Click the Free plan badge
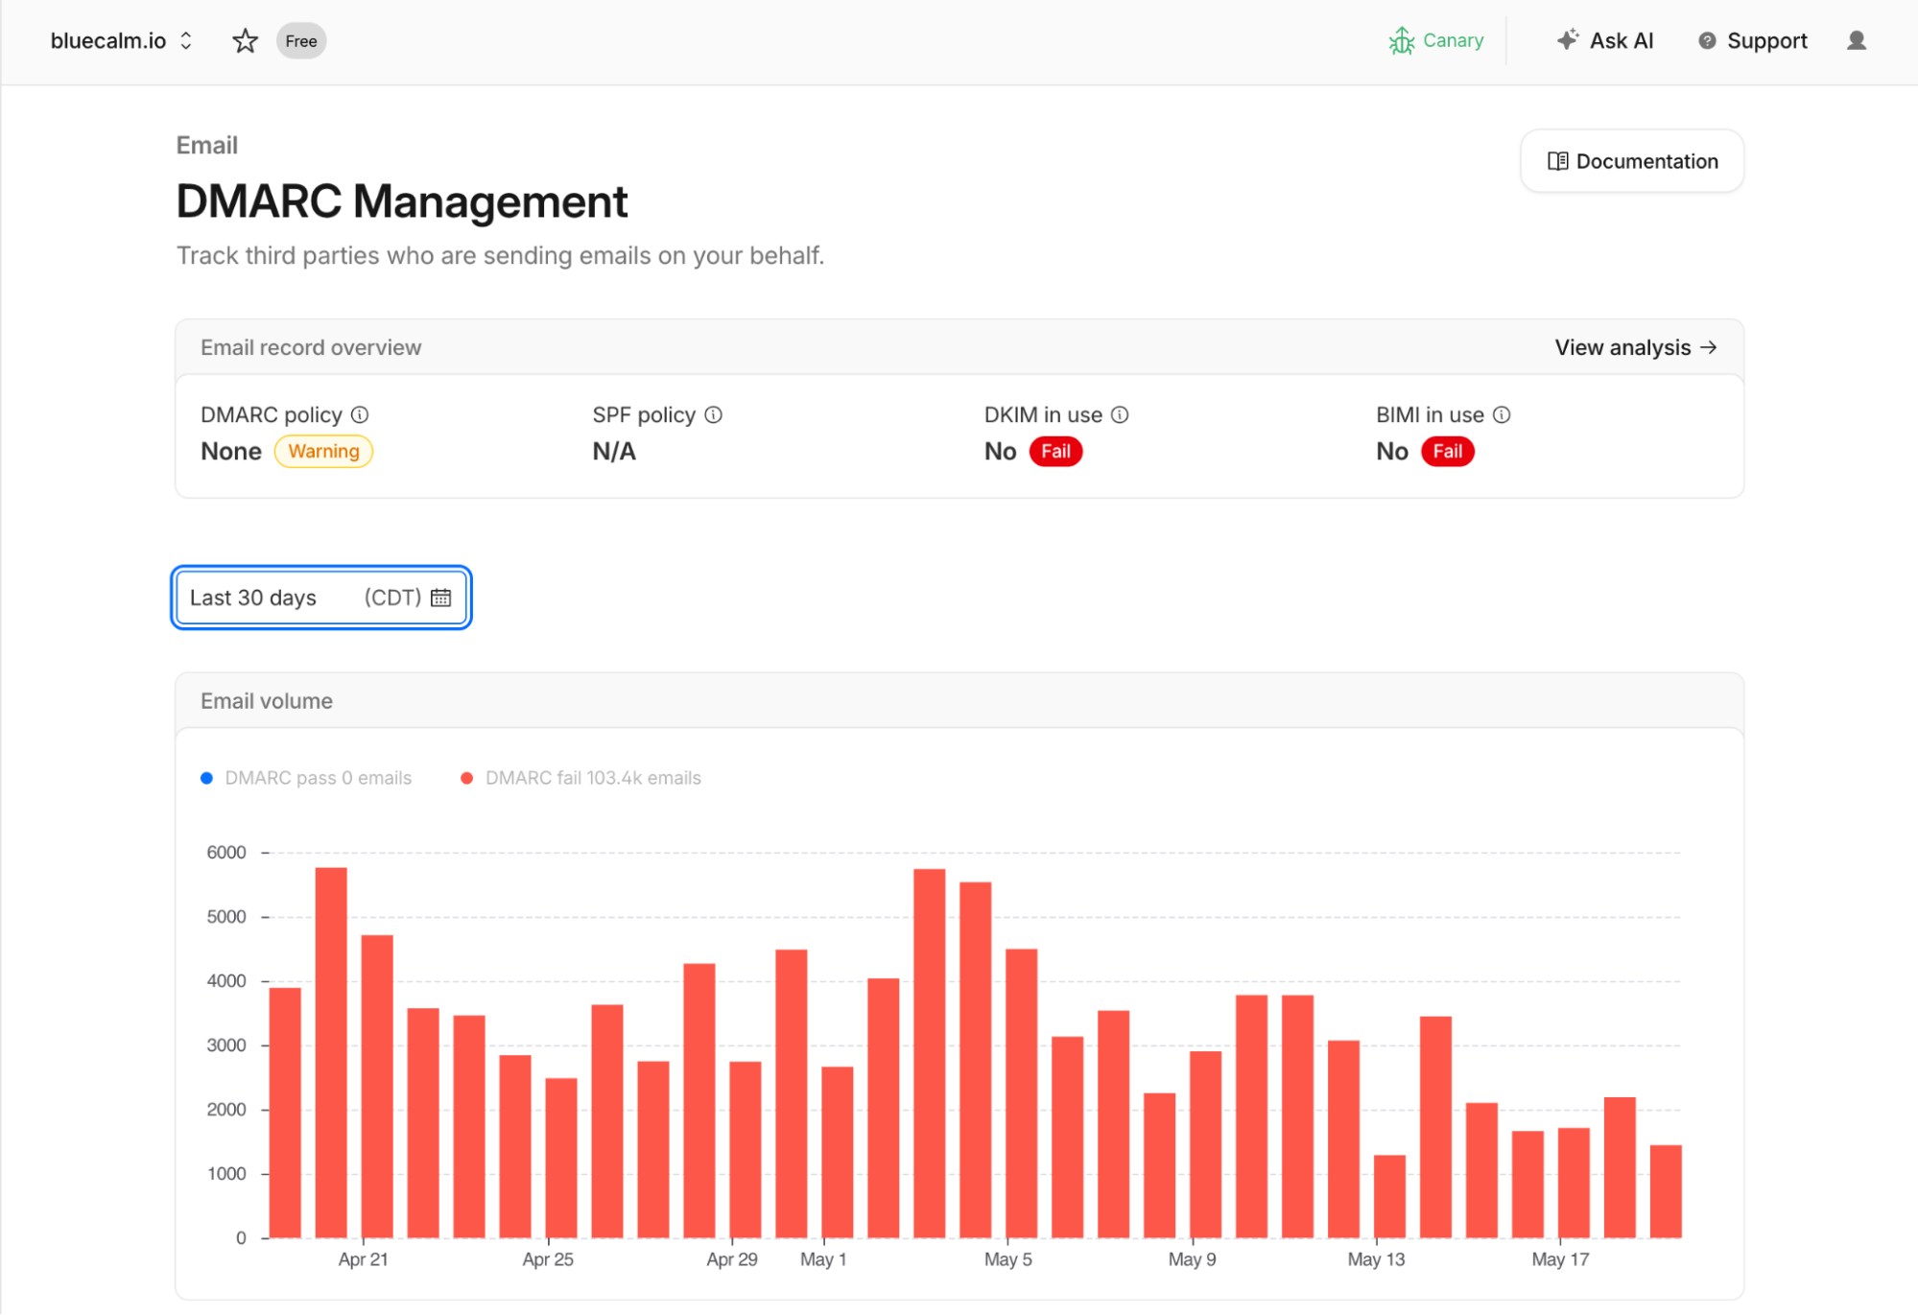The image size is (1918, 1315). (x=301, y=41)
